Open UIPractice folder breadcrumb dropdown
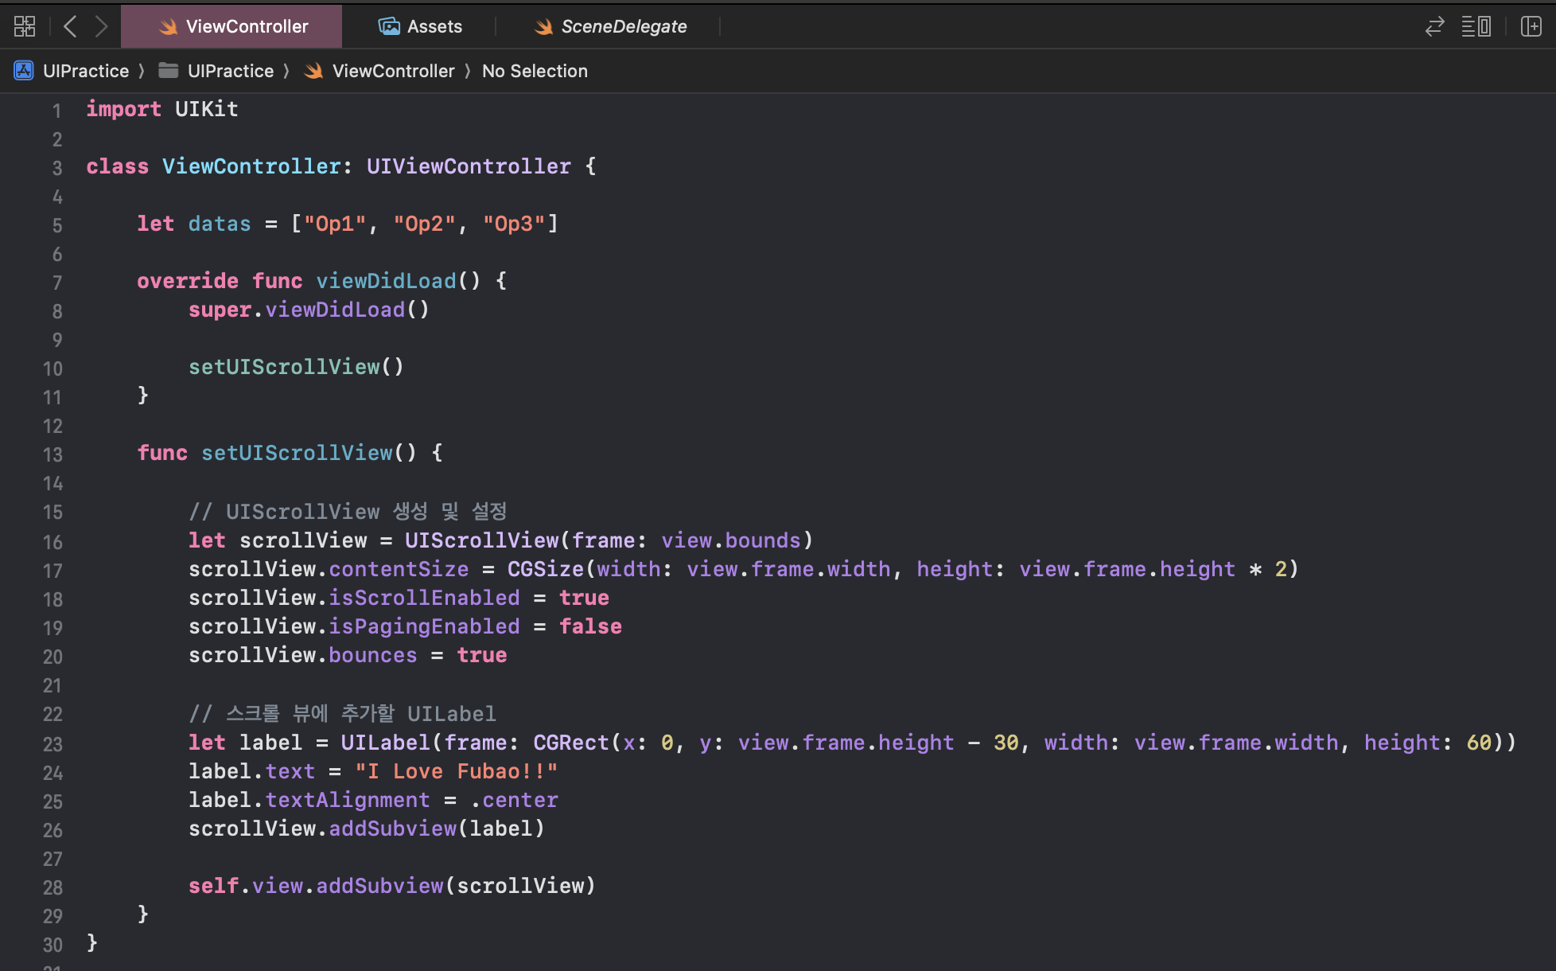This screenshot has width=1556, height=971. [231, 71]
